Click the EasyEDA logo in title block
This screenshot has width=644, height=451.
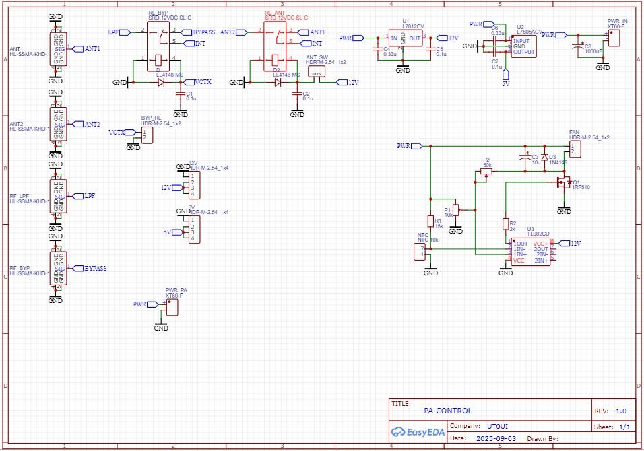(418, 431)
